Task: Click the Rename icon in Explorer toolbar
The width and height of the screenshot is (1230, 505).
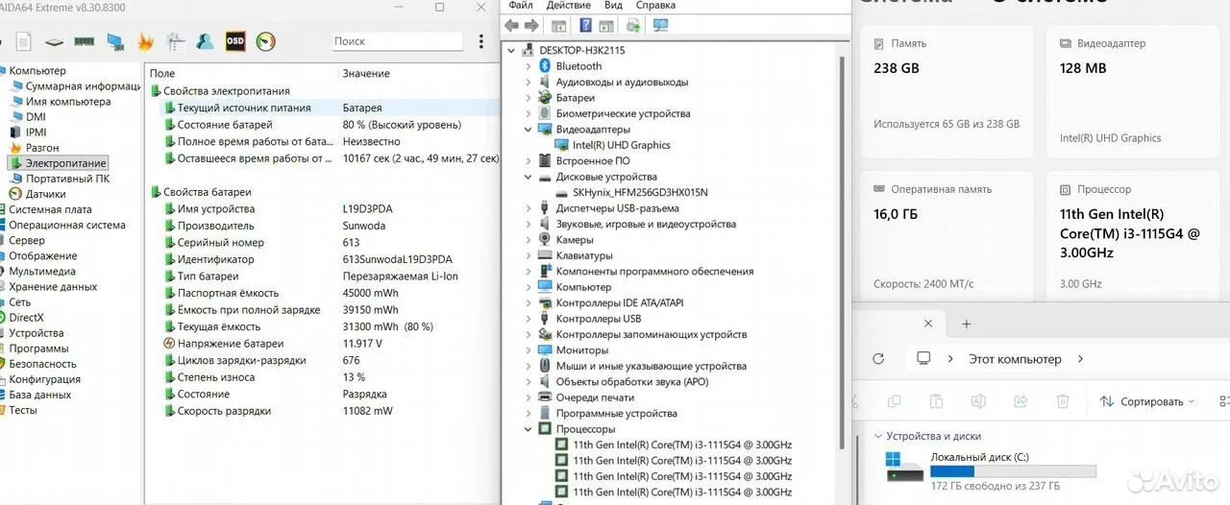Action: coord(978,401)
